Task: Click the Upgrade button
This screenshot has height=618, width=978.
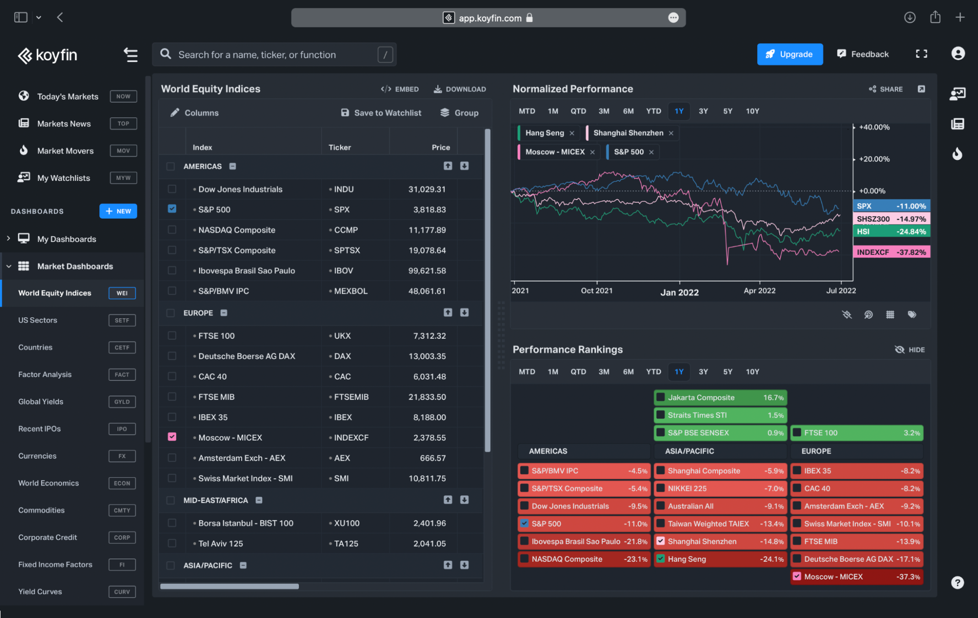Action: (790, 54)
